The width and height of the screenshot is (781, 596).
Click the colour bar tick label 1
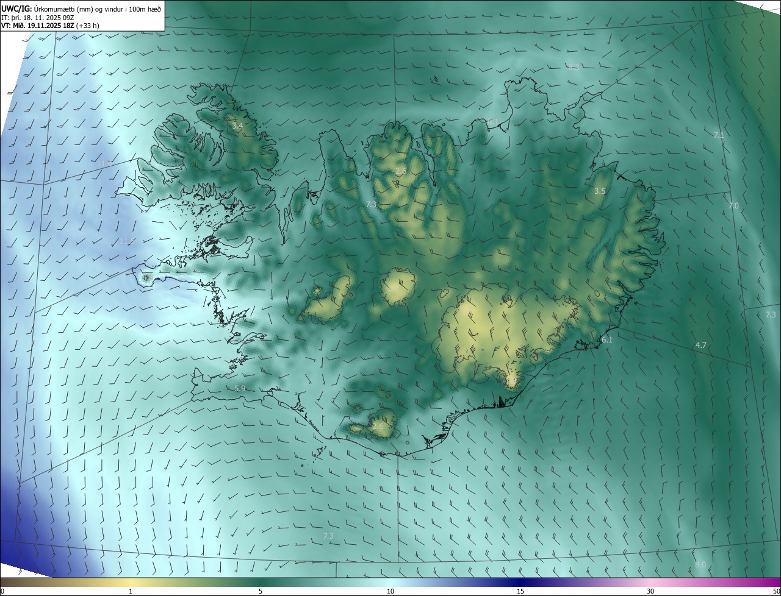pyautogui.click(x=131, y=591)
